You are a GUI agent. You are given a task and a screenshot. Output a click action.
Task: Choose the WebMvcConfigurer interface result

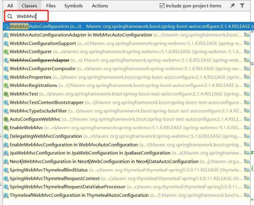(x=127, y=52)
